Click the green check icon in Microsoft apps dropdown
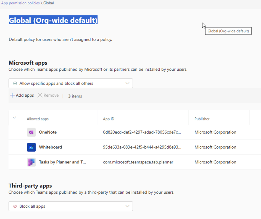Image resolution: width=261 pixels, height=219 pixels. (x=15, y=83)
